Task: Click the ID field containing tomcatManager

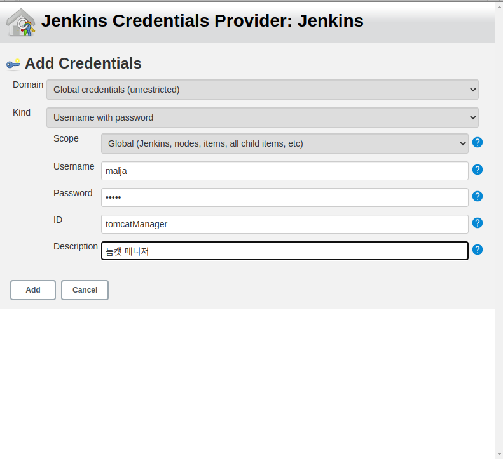Action: pyautogui.click(x=284, y=224)
